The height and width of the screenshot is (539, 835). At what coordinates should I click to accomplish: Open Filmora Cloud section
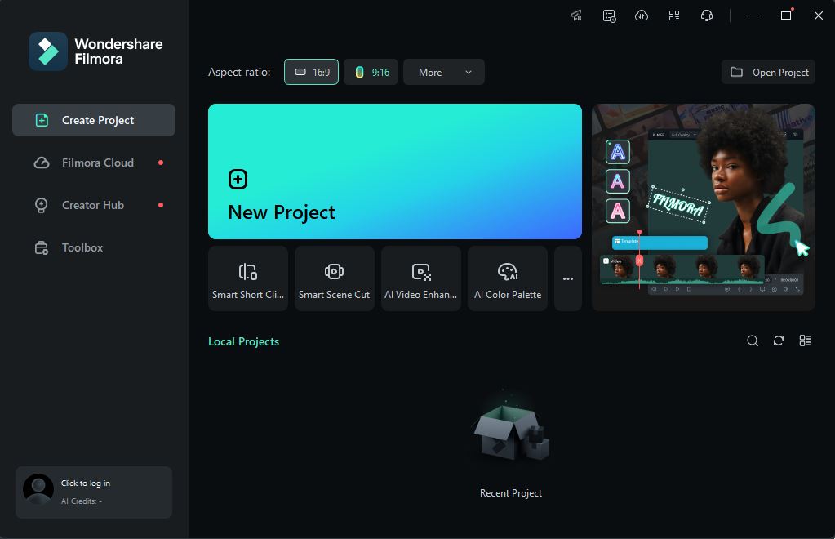(94, 163)
